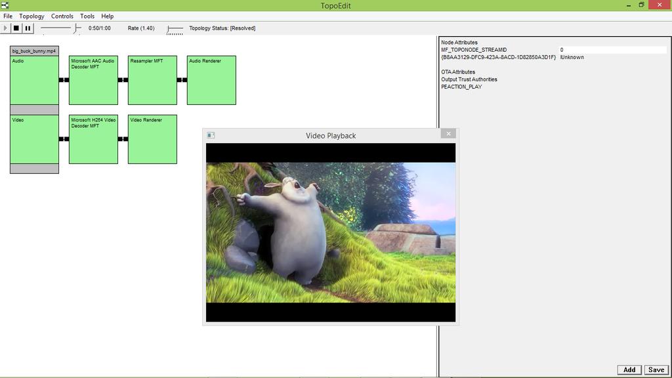The width and height of the screenshot is (672, 378).
Task: Select the Audio stream node
Action: (34, 80)
